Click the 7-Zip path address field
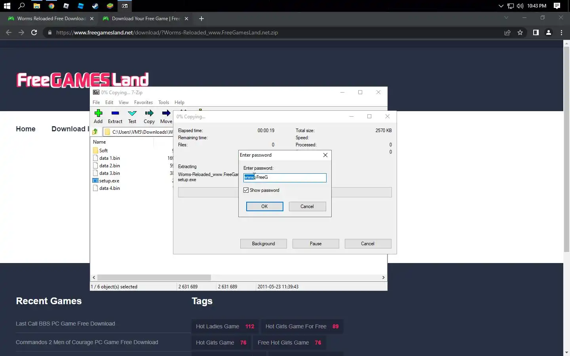Image resolution: width=570 pixels, height=356 pixels. click(x=138, y=132)
